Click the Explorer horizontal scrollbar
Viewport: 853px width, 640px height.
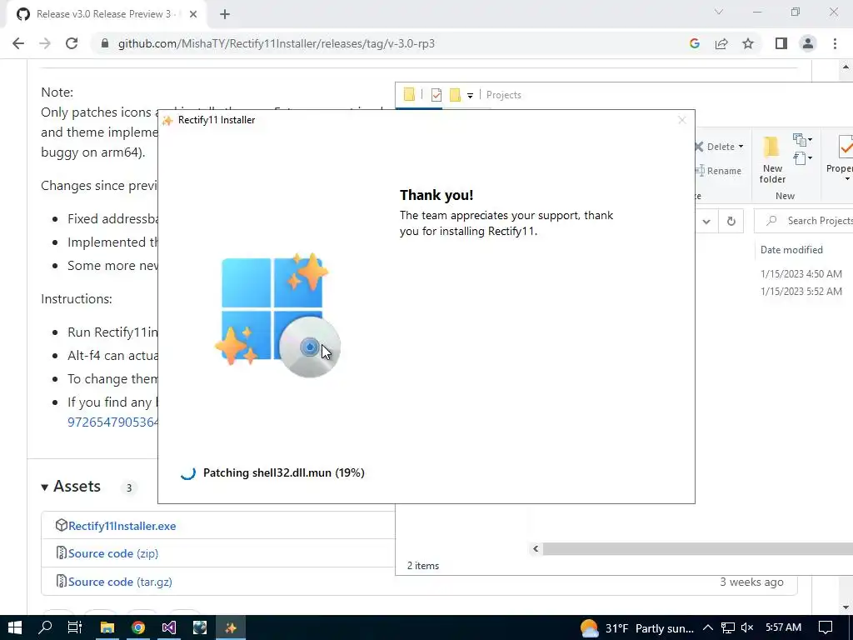[x=697, y=548]
